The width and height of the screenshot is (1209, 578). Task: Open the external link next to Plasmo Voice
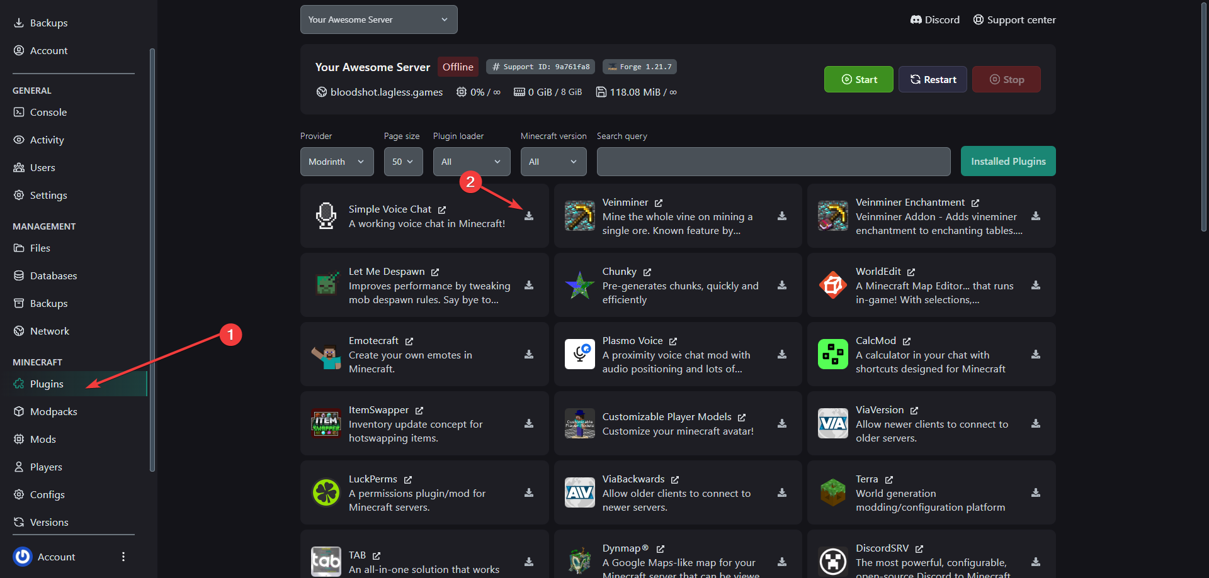coord(673,342)
